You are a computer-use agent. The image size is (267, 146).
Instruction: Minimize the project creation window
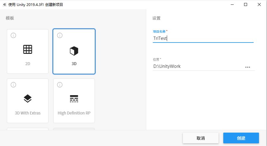point(232,4)
